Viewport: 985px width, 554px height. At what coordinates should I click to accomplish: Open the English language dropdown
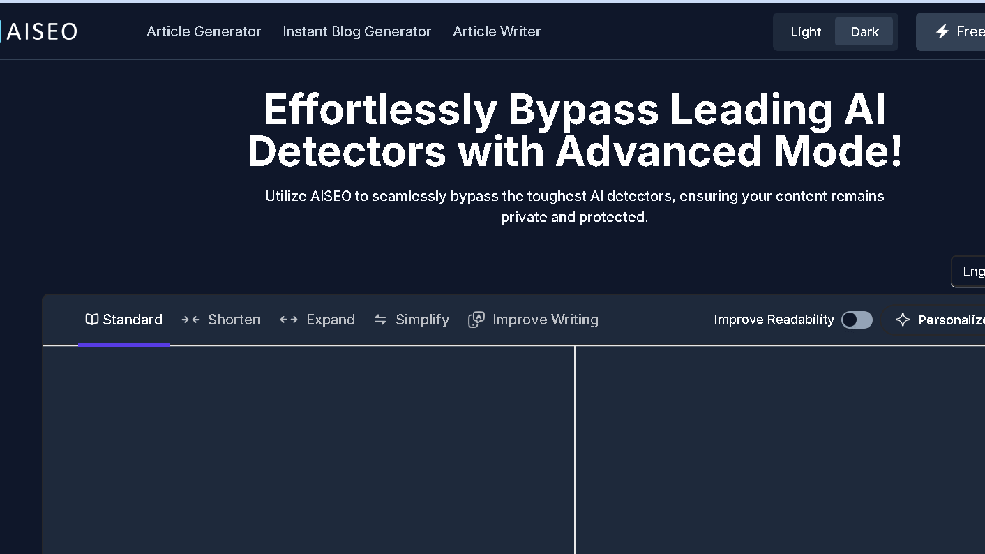click(968, 271)
